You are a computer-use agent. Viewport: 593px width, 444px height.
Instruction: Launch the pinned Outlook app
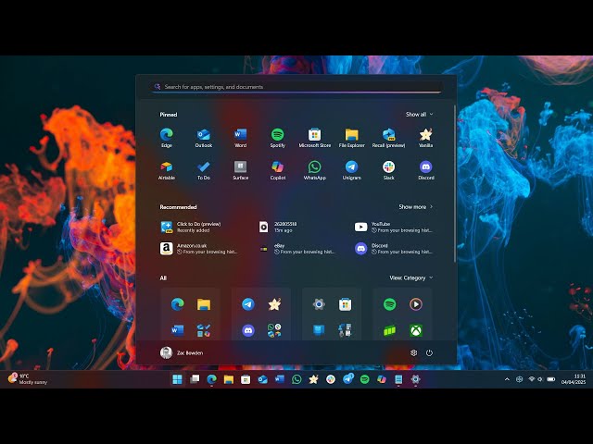pos(204,138)
